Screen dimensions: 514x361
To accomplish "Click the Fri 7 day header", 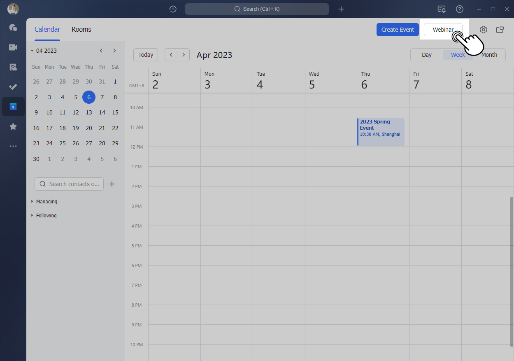I will 435,81.
